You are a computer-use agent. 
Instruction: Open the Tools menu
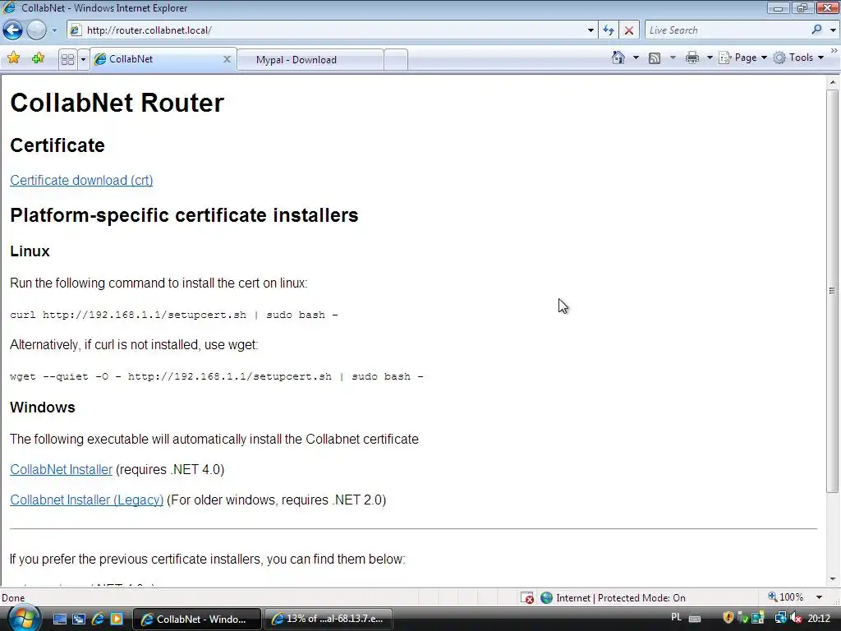point(798,58)
